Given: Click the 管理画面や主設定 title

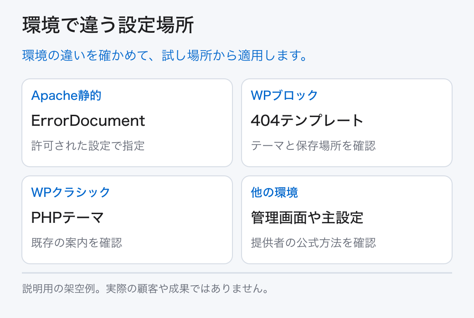Looking at the screenshot, I should point(307,218).
